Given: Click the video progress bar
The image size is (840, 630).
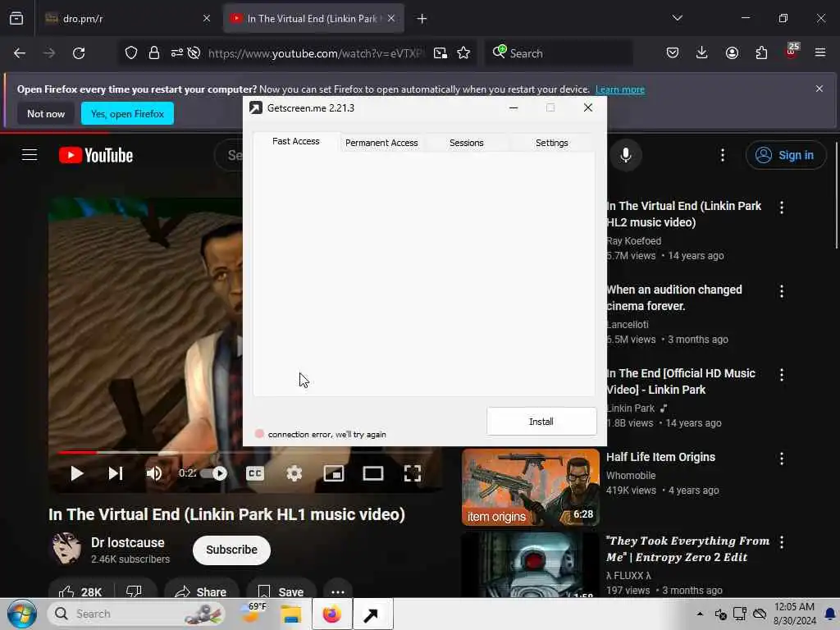Looking at the screenshot, I should [x=246, y=453].
